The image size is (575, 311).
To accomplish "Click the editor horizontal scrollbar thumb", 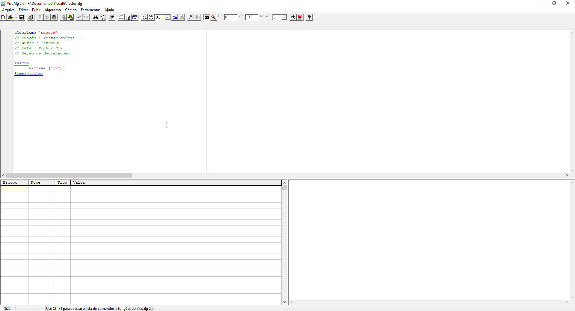I will 69,176.
